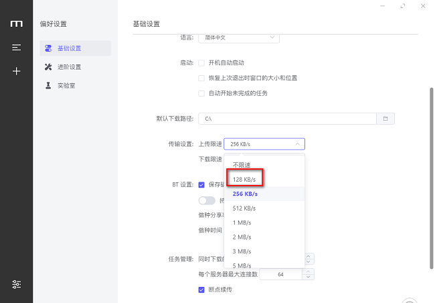
Task: Tick the 自动开始未完成的任务 checkbox
Action: point(201,93)
